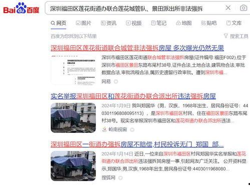Open the 视频 tab

tap(134, 23)
